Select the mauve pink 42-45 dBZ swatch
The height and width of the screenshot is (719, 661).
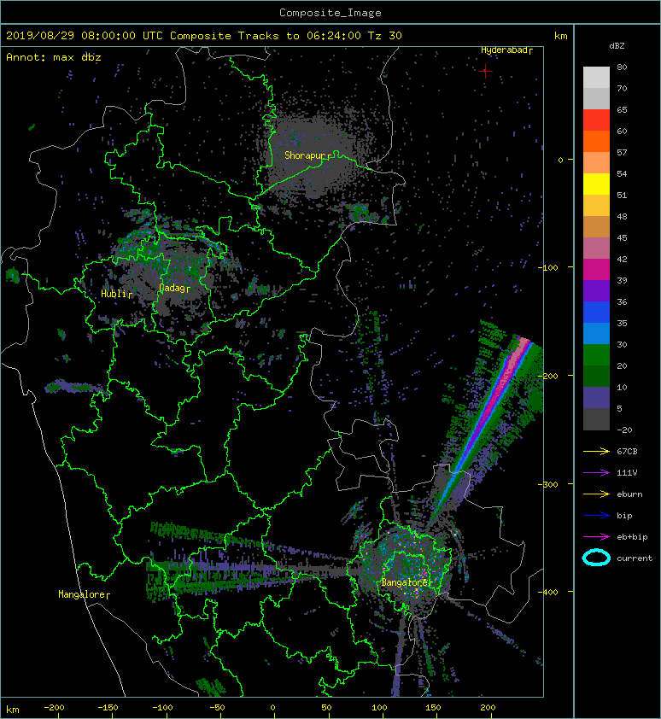pyautogui.click(x=596, y=248)
